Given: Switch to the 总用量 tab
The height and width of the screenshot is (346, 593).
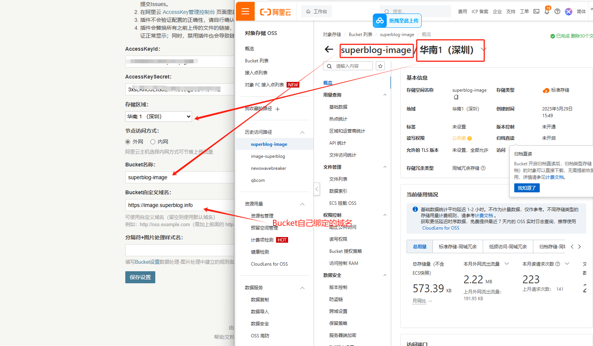Looking at the screenshot, I should click(x=420, y=246).
